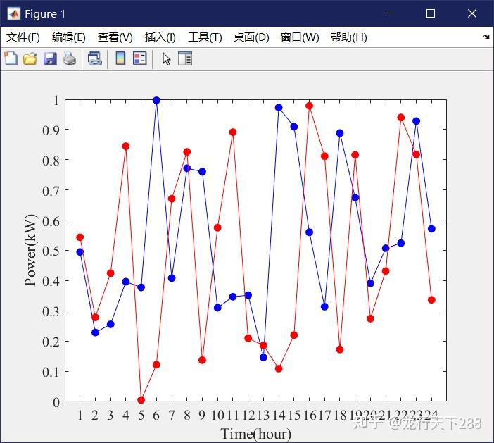Click the Power(kW) y-axis label
The height and width of the screenshot is (443, 494).
30,250
